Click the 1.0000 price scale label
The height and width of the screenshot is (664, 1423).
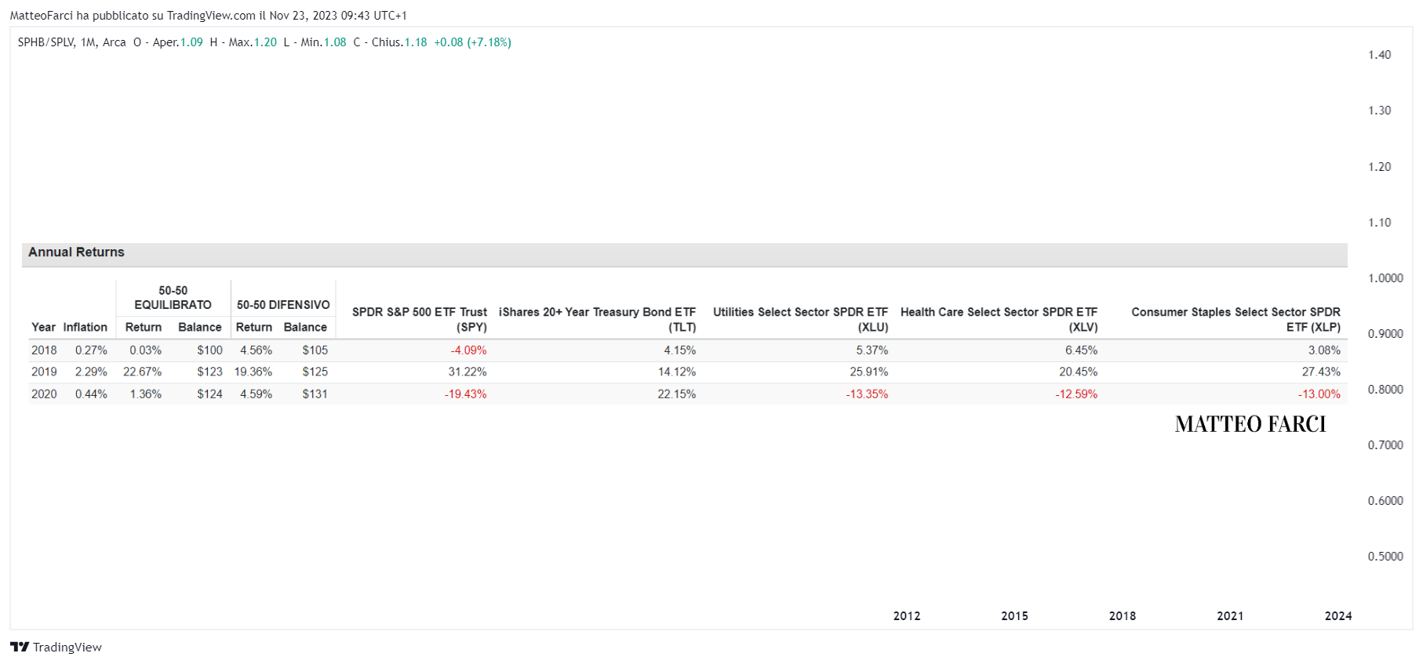[1385, 278]
